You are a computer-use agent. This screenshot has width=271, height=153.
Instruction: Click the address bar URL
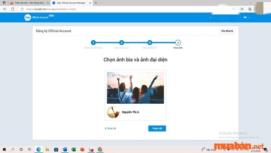click(x=51, y=9)
